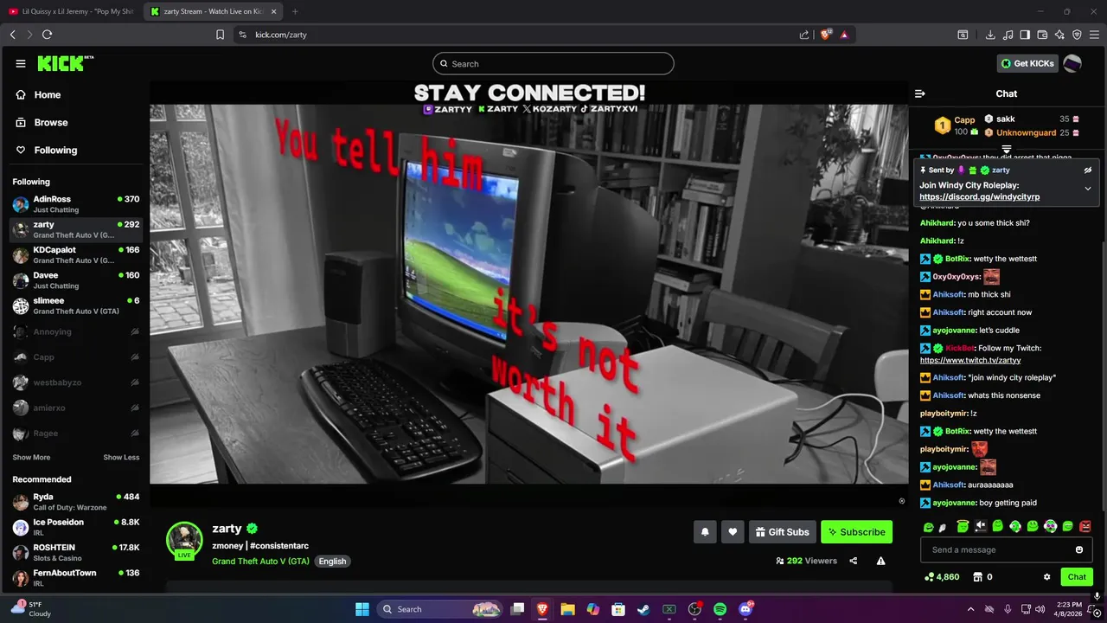Screen dimensions: 1107x623
Task: Open the recommended Ice Poseidon channel
Action: (76, 527)
